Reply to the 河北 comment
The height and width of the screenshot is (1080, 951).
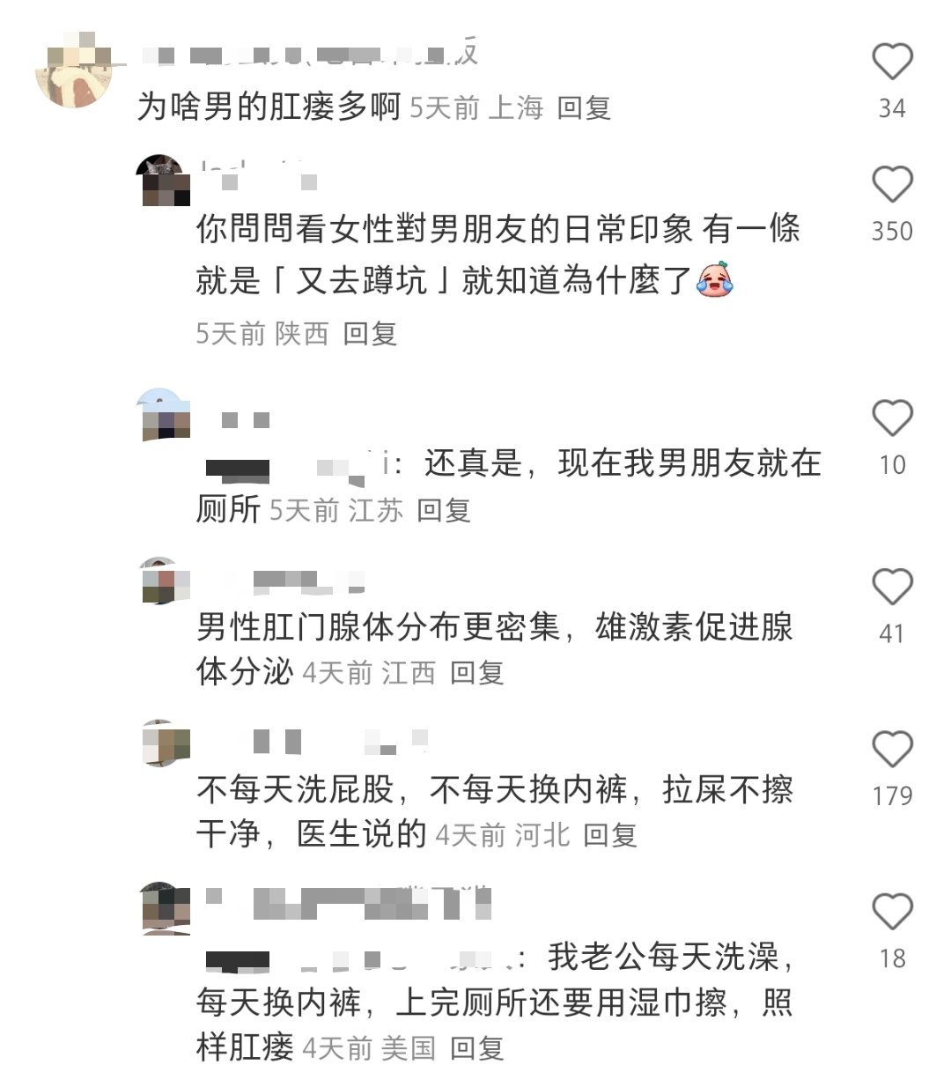(x=610, y=835)
